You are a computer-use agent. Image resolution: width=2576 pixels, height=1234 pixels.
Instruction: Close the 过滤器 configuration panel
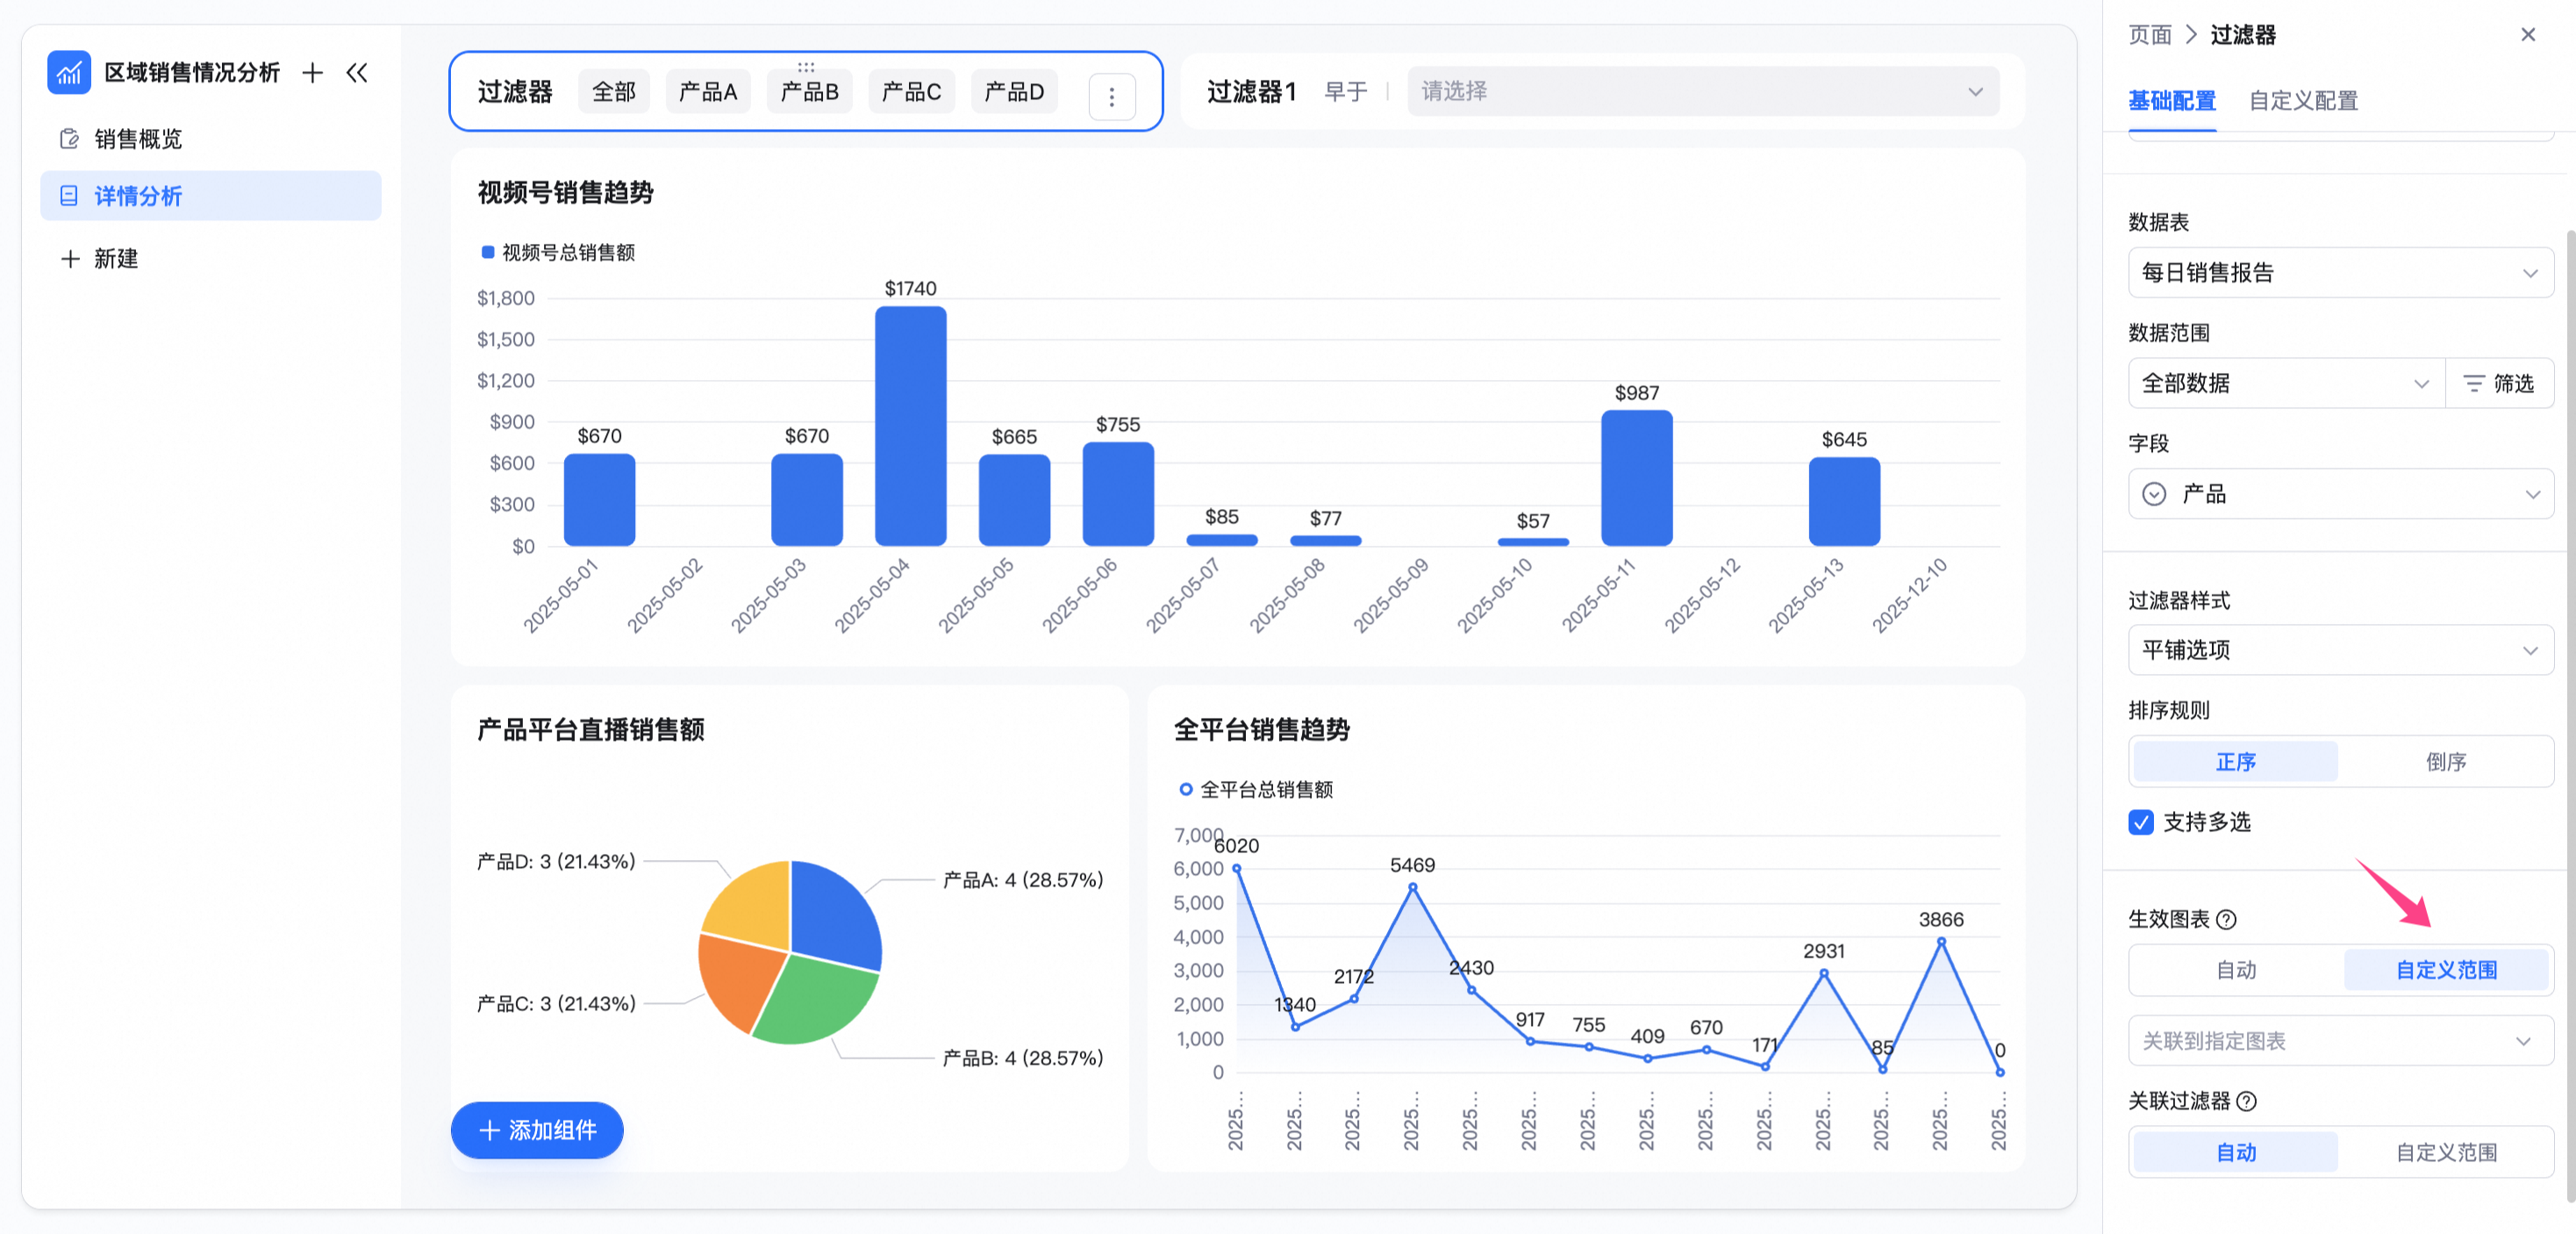tap(2528, 35)
